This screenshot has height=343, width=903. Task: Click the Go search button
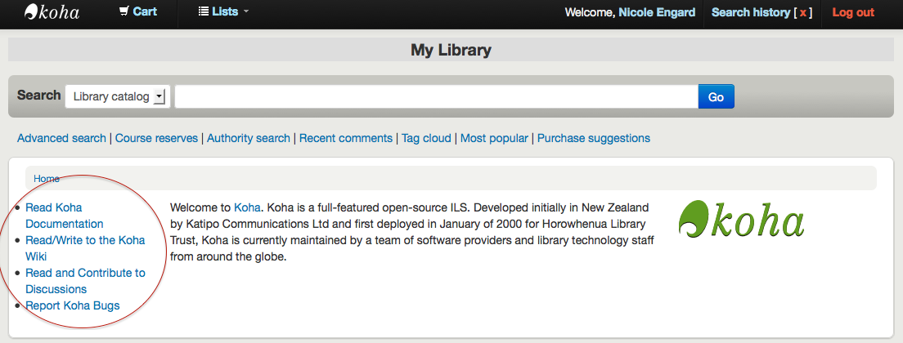[716, 96]
